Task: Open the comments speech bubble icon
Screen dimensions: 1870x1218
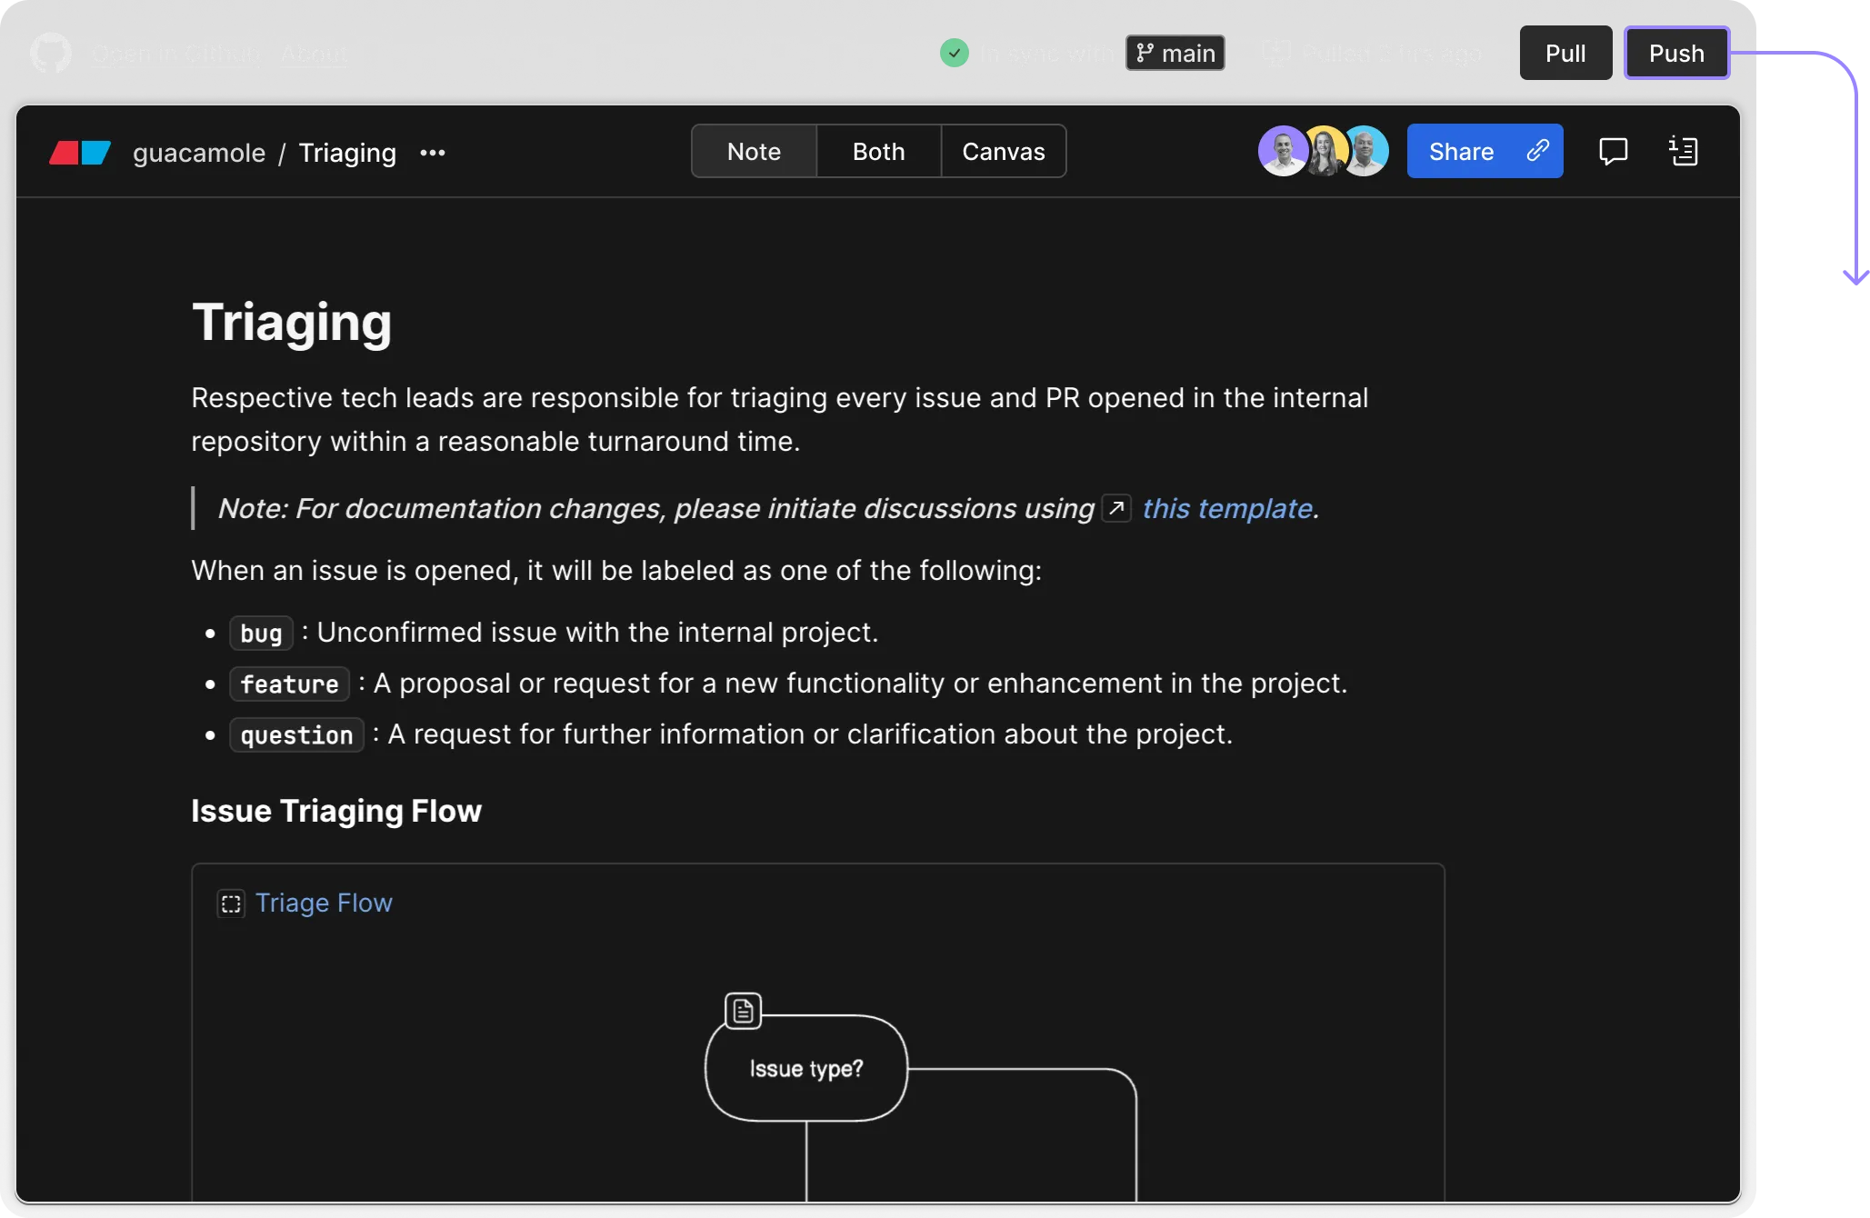Action: click(x=1614, y=151)
